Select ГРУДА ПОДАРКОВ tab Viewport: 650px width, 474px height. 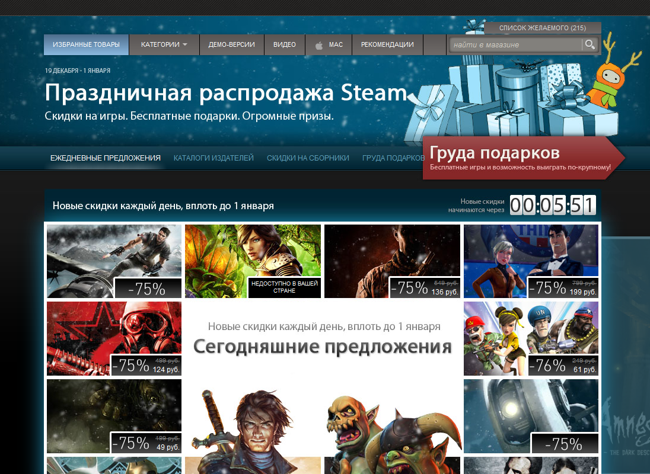pos(393,158)
